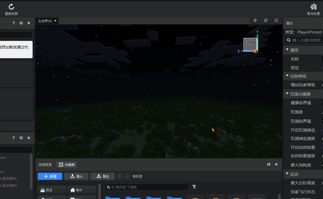Switch to the 资源管理 tab

coord(45,165)
